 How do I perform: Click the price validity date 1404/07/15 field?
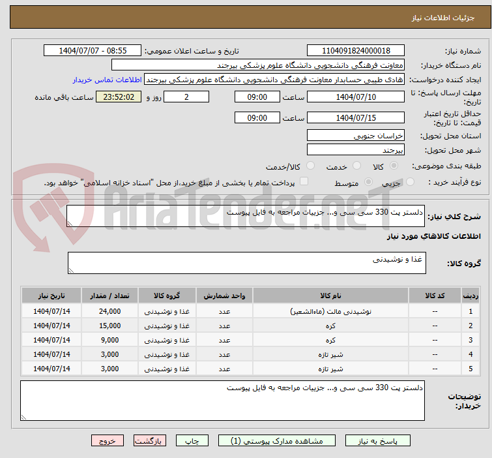[356, 118]
